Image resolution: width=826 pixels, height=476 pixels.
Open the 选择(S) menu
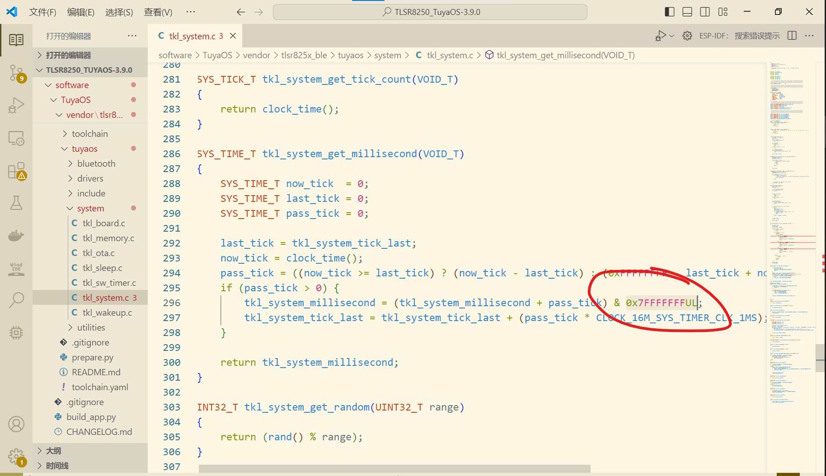coord(119,12)
